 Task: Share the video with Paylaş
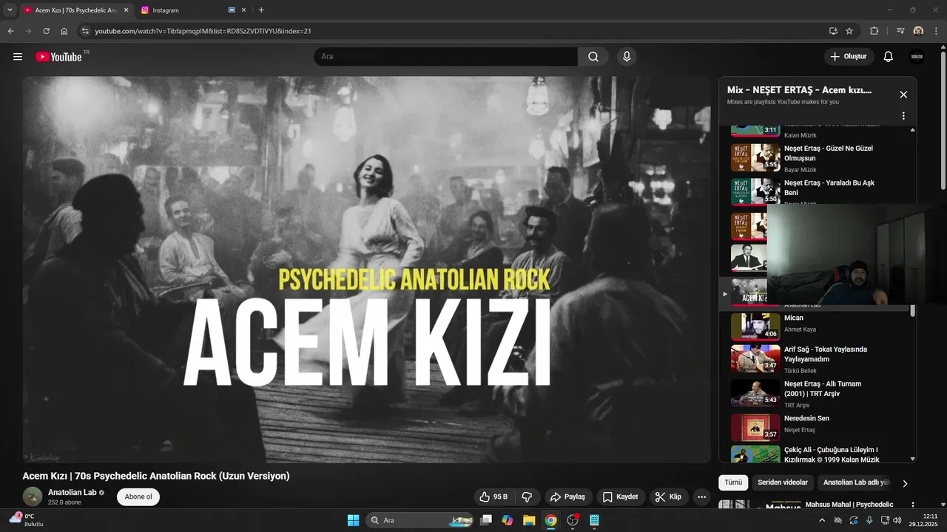pyautogui.click(x=568, y=497)
